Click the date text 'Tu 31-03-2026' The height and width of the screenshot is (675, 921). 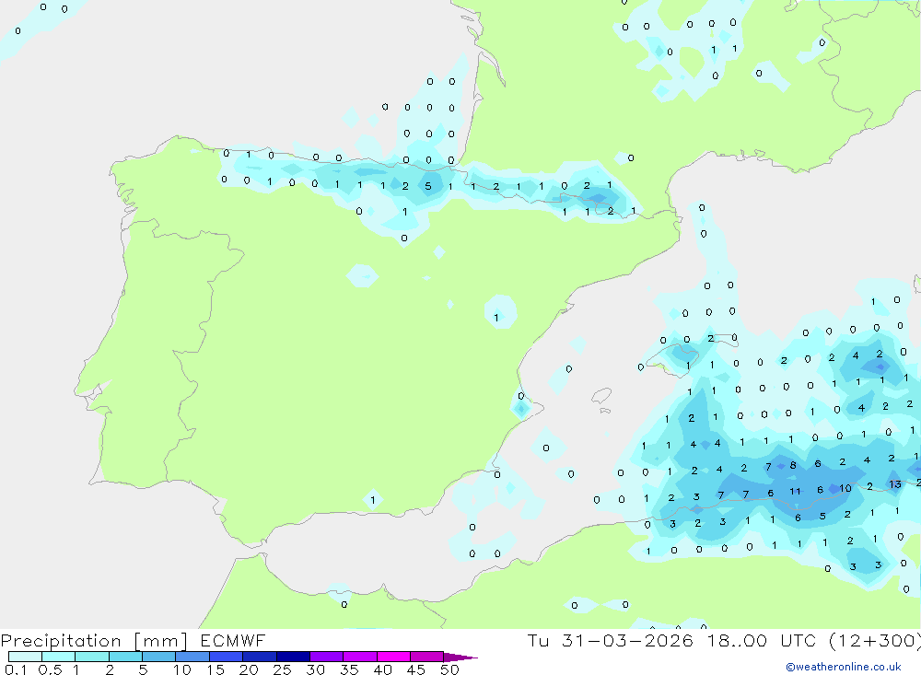pyautogui.click(x=610, y=641)
